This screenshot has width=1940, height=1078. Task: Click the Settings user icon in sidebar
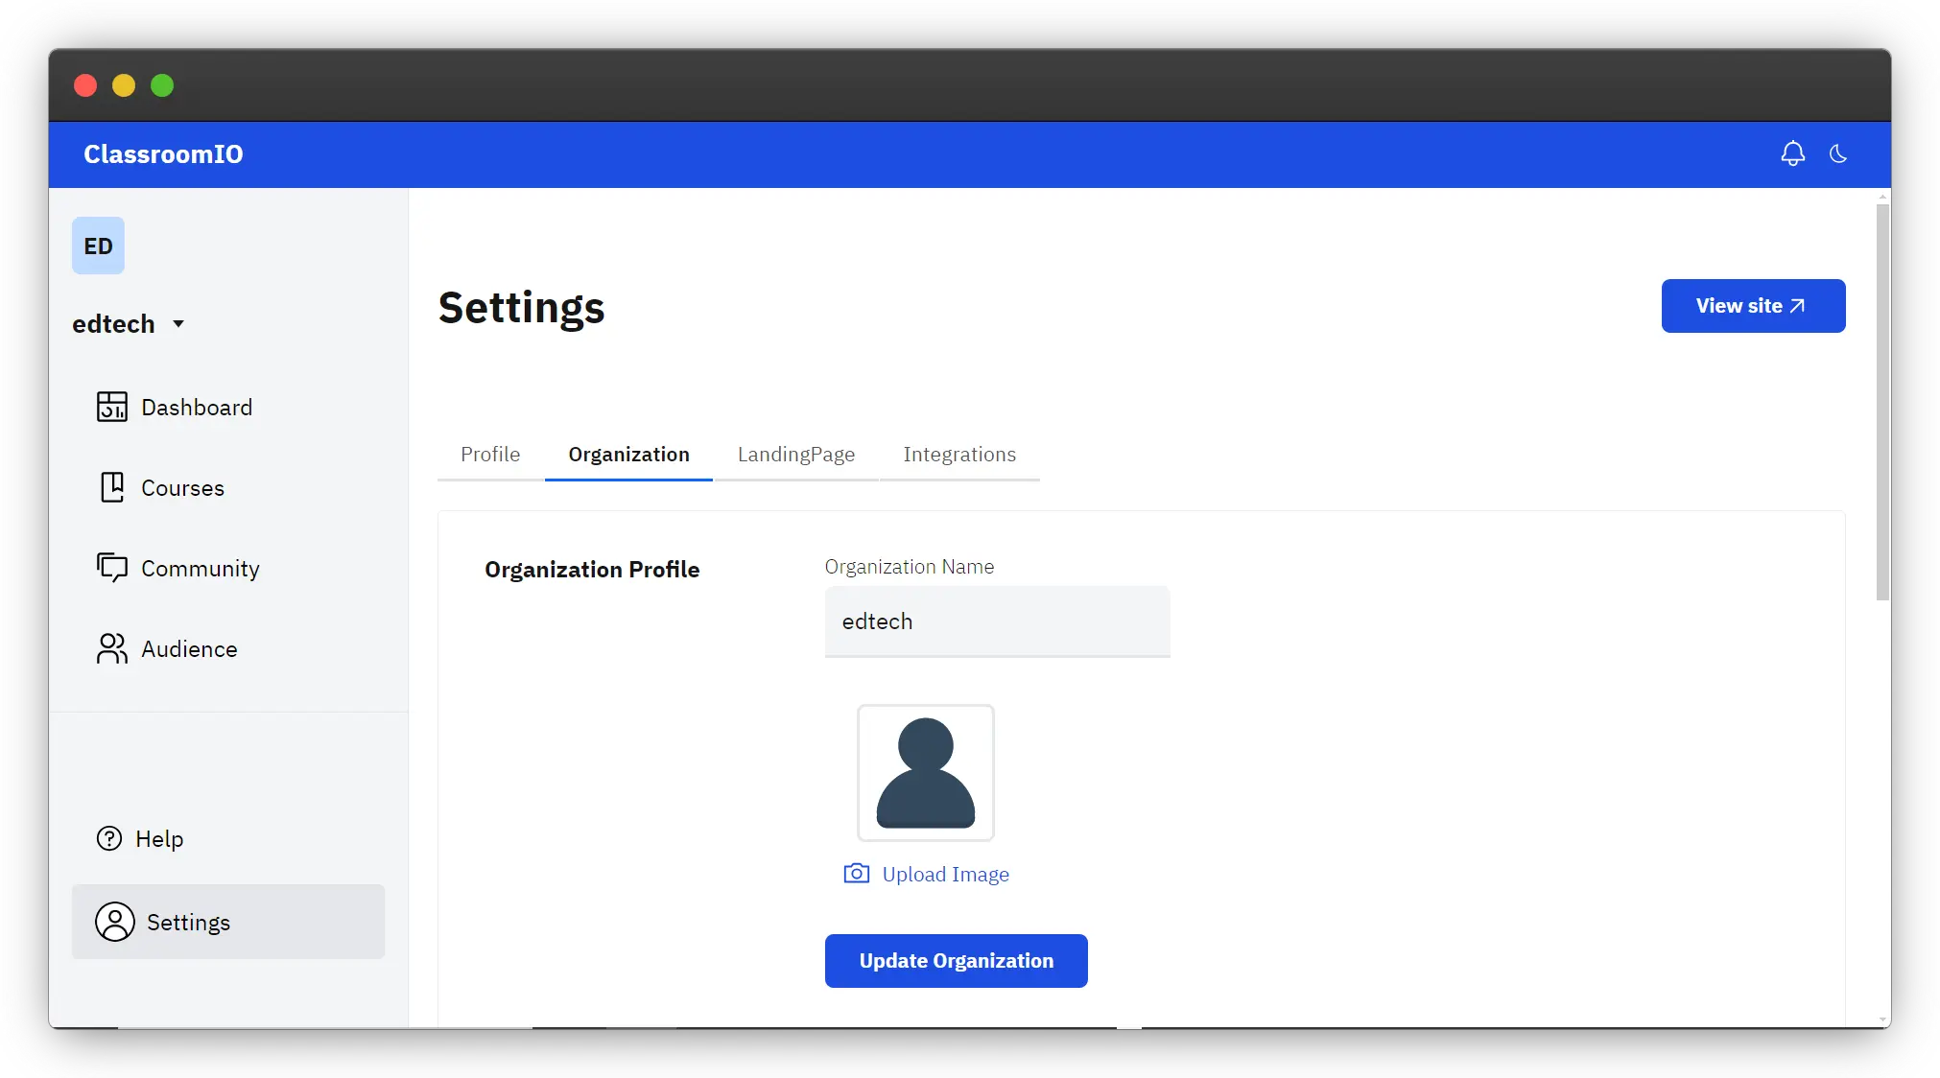pos(115,922)
